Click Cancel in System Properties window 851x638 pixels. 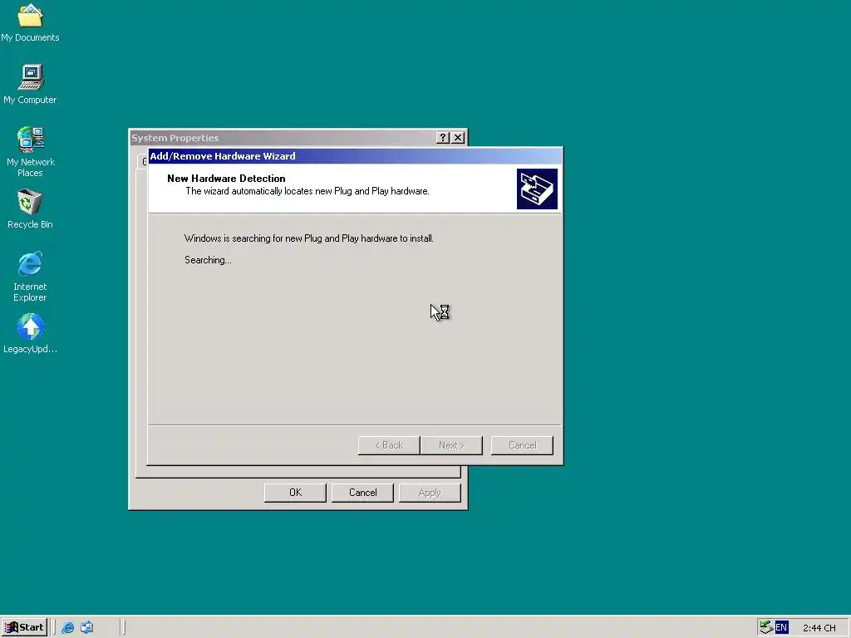tap(362, 493)
